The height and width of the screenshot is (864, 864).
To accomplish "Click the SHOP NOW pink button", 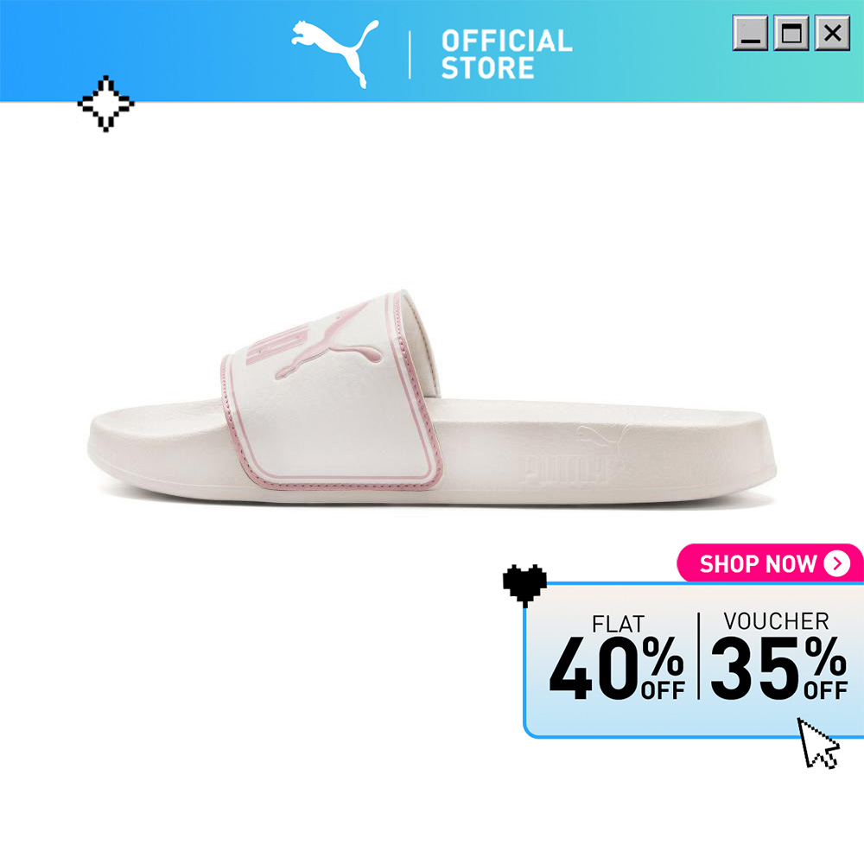I will [x=769, y=563].
